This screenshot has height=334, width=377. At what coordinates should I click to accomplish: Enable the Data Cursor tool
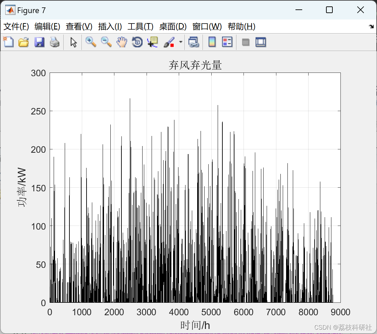pyautogui.click(x=152, y=42)
